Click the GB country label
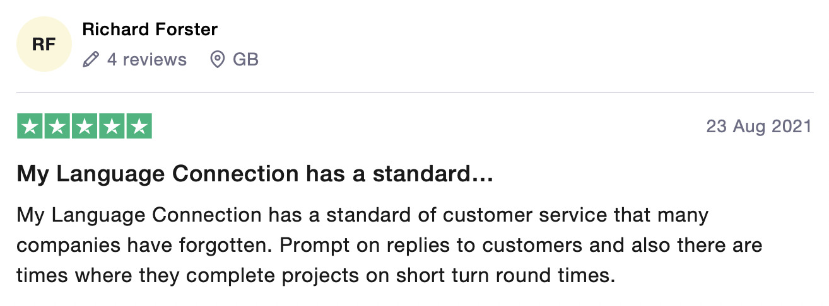The image size is (829, 306). pos(245,60)
